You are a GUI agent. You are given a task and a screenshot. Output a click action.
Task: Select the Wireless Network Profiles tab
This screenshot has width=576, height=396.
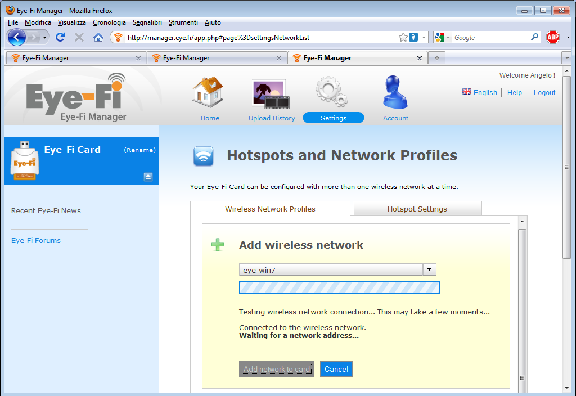pos(270,209)
